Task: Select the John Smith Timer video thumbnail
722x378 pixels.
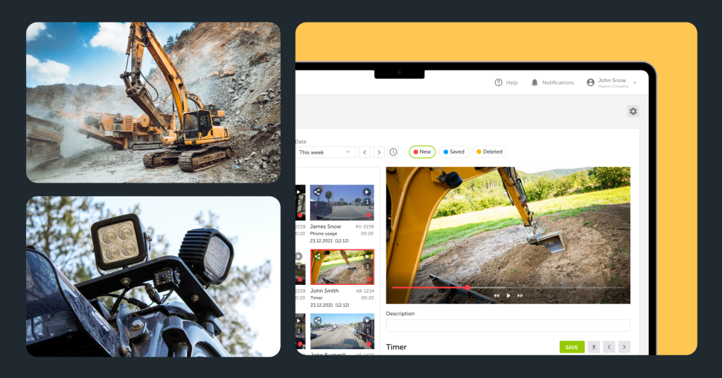Action: [x=342, y=267]
